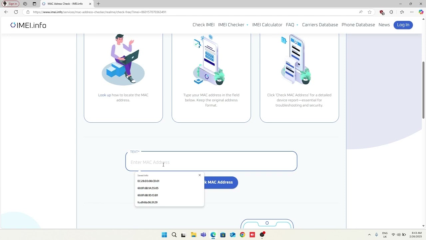The width and height of the screenshot is (426, 240).
Task: Open File Explorer from the taskbar
Action: 193,235
